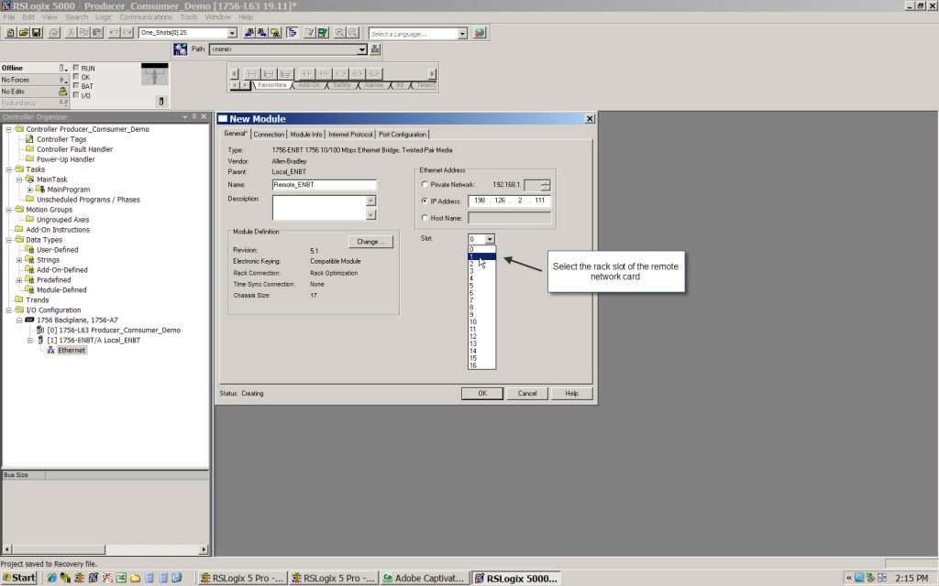Collapse the I/O Configuration node
Viewport: 939px width, 586px height.
(x=9, y=310)
